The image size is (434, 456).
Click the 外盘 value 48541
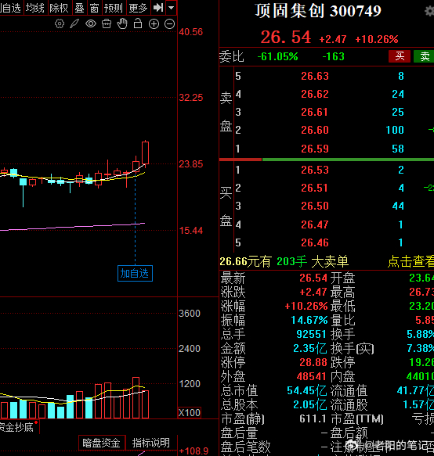(311, 376)
